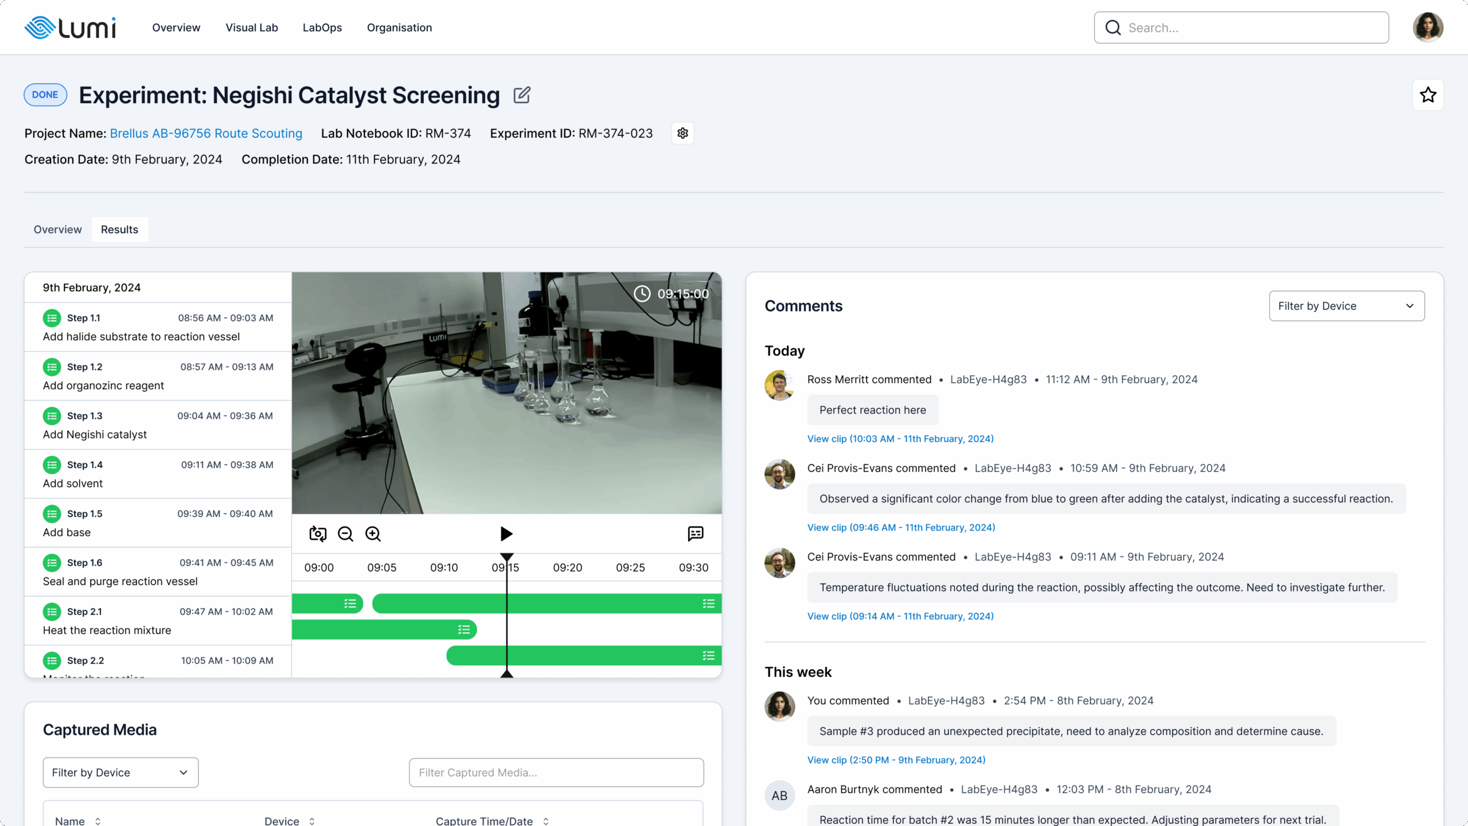Viewport: 1468px width, 826px height.
Task: Click the clock timestamp on the video
Action: 671,294
